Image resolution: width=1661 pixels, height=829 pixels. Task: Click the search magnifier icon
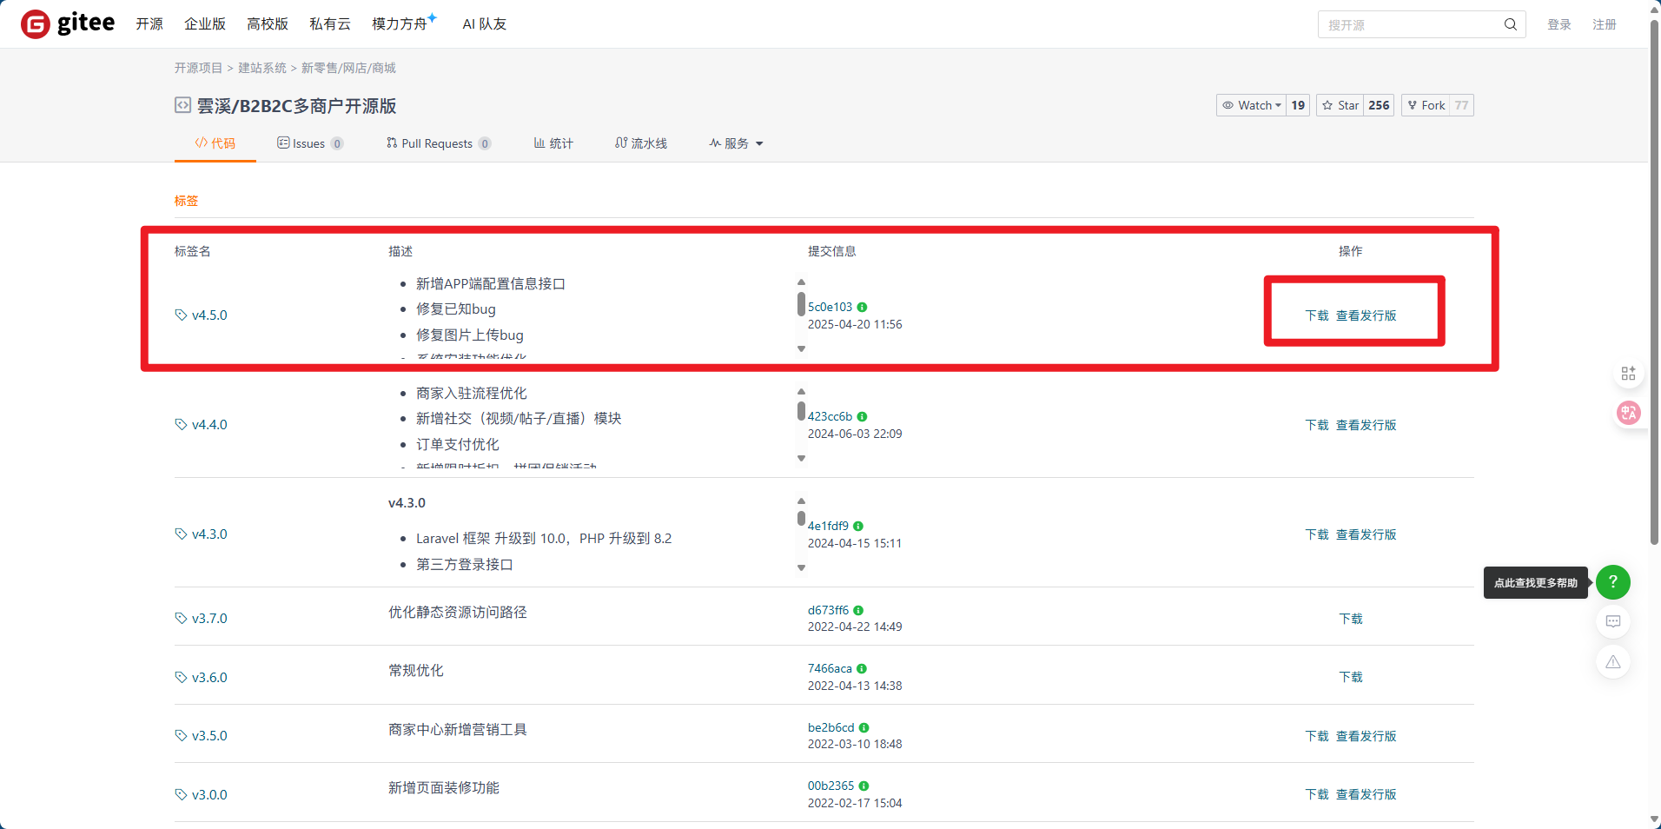coord(1511,24)
